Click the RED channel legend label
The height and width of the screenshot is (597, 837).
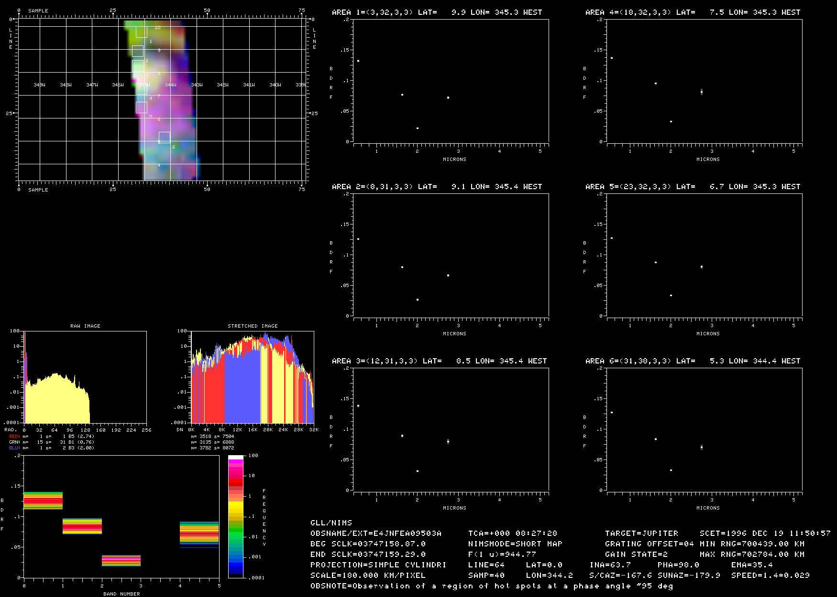[x=14, y=436]
